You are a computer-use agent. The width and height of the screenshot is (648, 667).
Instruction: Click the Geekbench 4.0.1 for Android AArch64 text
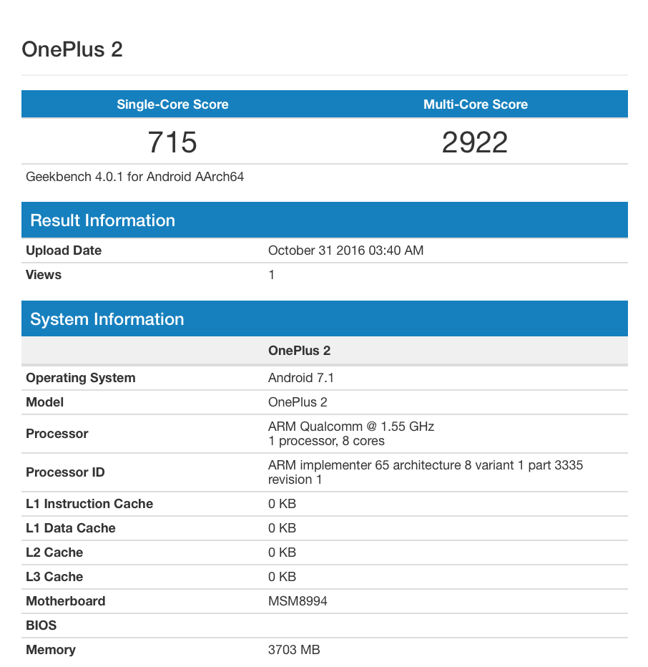135,176
